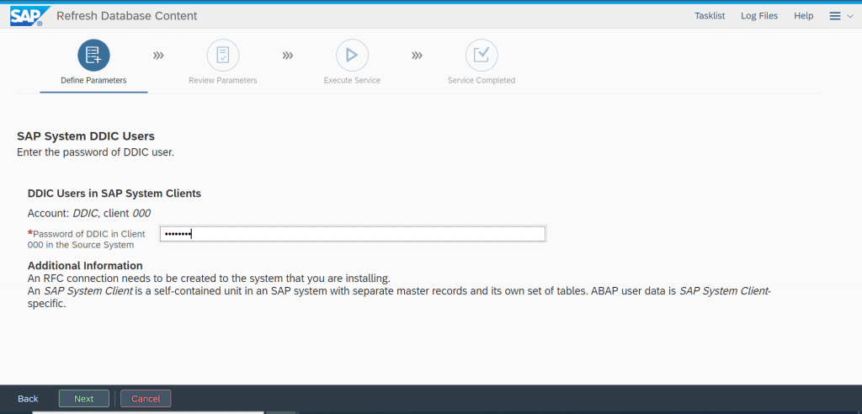Click the SAP logo
Screen dimensions: 862x414
(29, 16)
